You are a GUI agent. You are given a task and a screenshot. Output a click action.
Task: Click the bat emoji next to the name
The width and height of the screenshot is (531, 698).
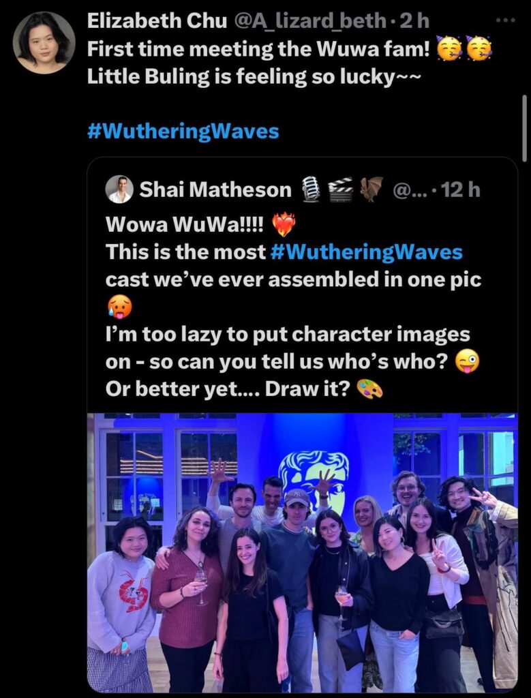pyautogui.click(x=371, y=189)
